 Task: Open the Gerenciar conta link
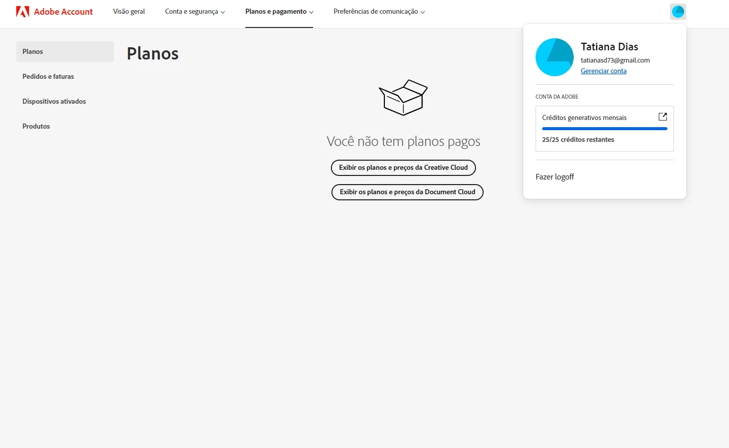[604, 71]
